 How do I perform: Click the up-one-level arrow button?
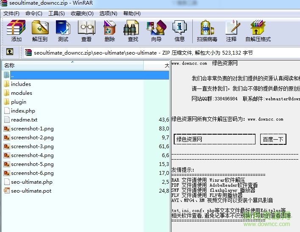pyautogui.click(x=10, y=52)
